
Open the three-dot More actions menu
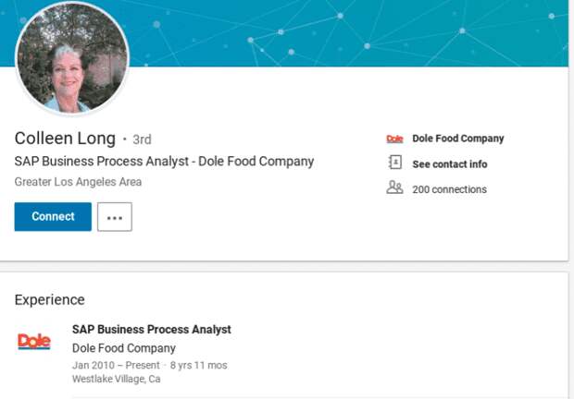115,218
